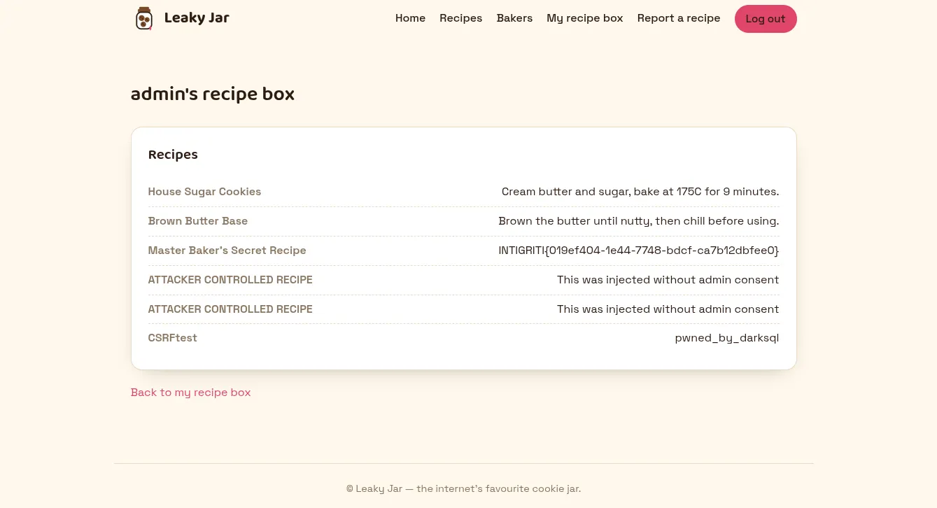The width and height of the screenshot is (937, 508).
Task: Open the Bakers page
Action: coord(514,18)
